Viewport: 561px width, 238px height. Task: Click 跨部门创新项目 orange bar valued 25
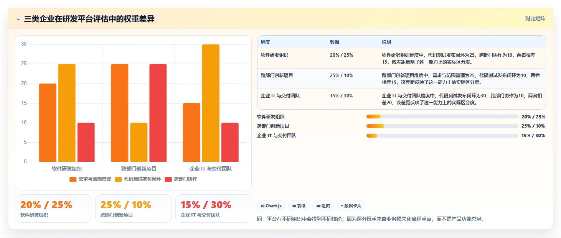(x=120, y=113)
